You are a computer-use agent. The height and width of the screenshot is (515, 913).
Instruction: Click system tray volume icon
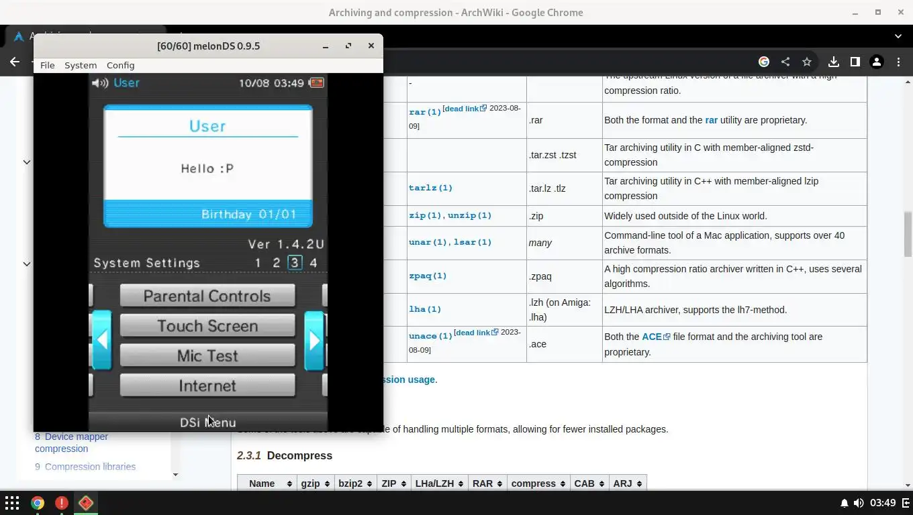coord(859,503)
